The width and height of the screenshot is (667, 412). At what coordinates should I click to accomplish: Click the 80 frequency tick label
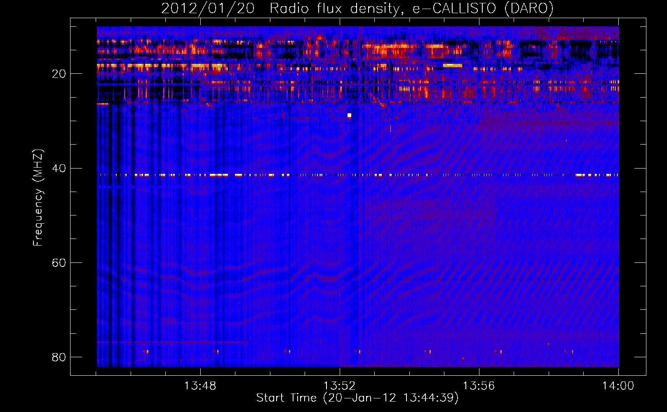59,357
